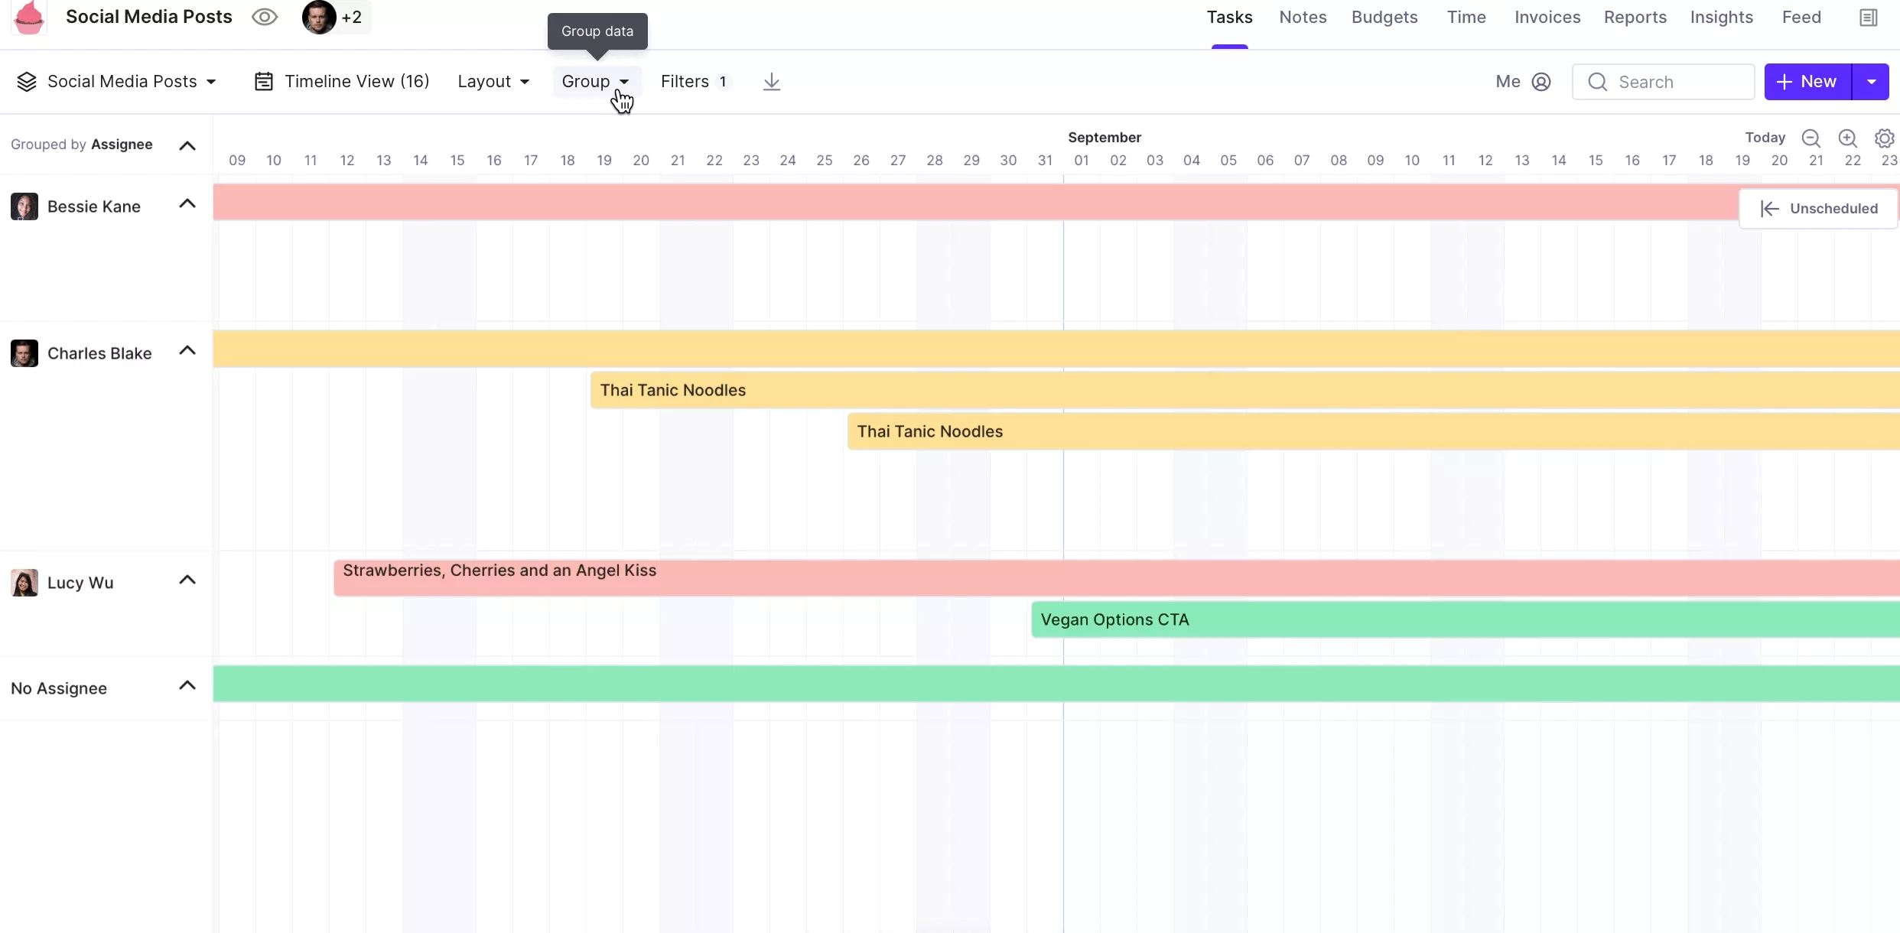The width and height of the screenshot is (1900, 933).
Task: Open the Timeline View (16) selector
Action: (341, 82)
